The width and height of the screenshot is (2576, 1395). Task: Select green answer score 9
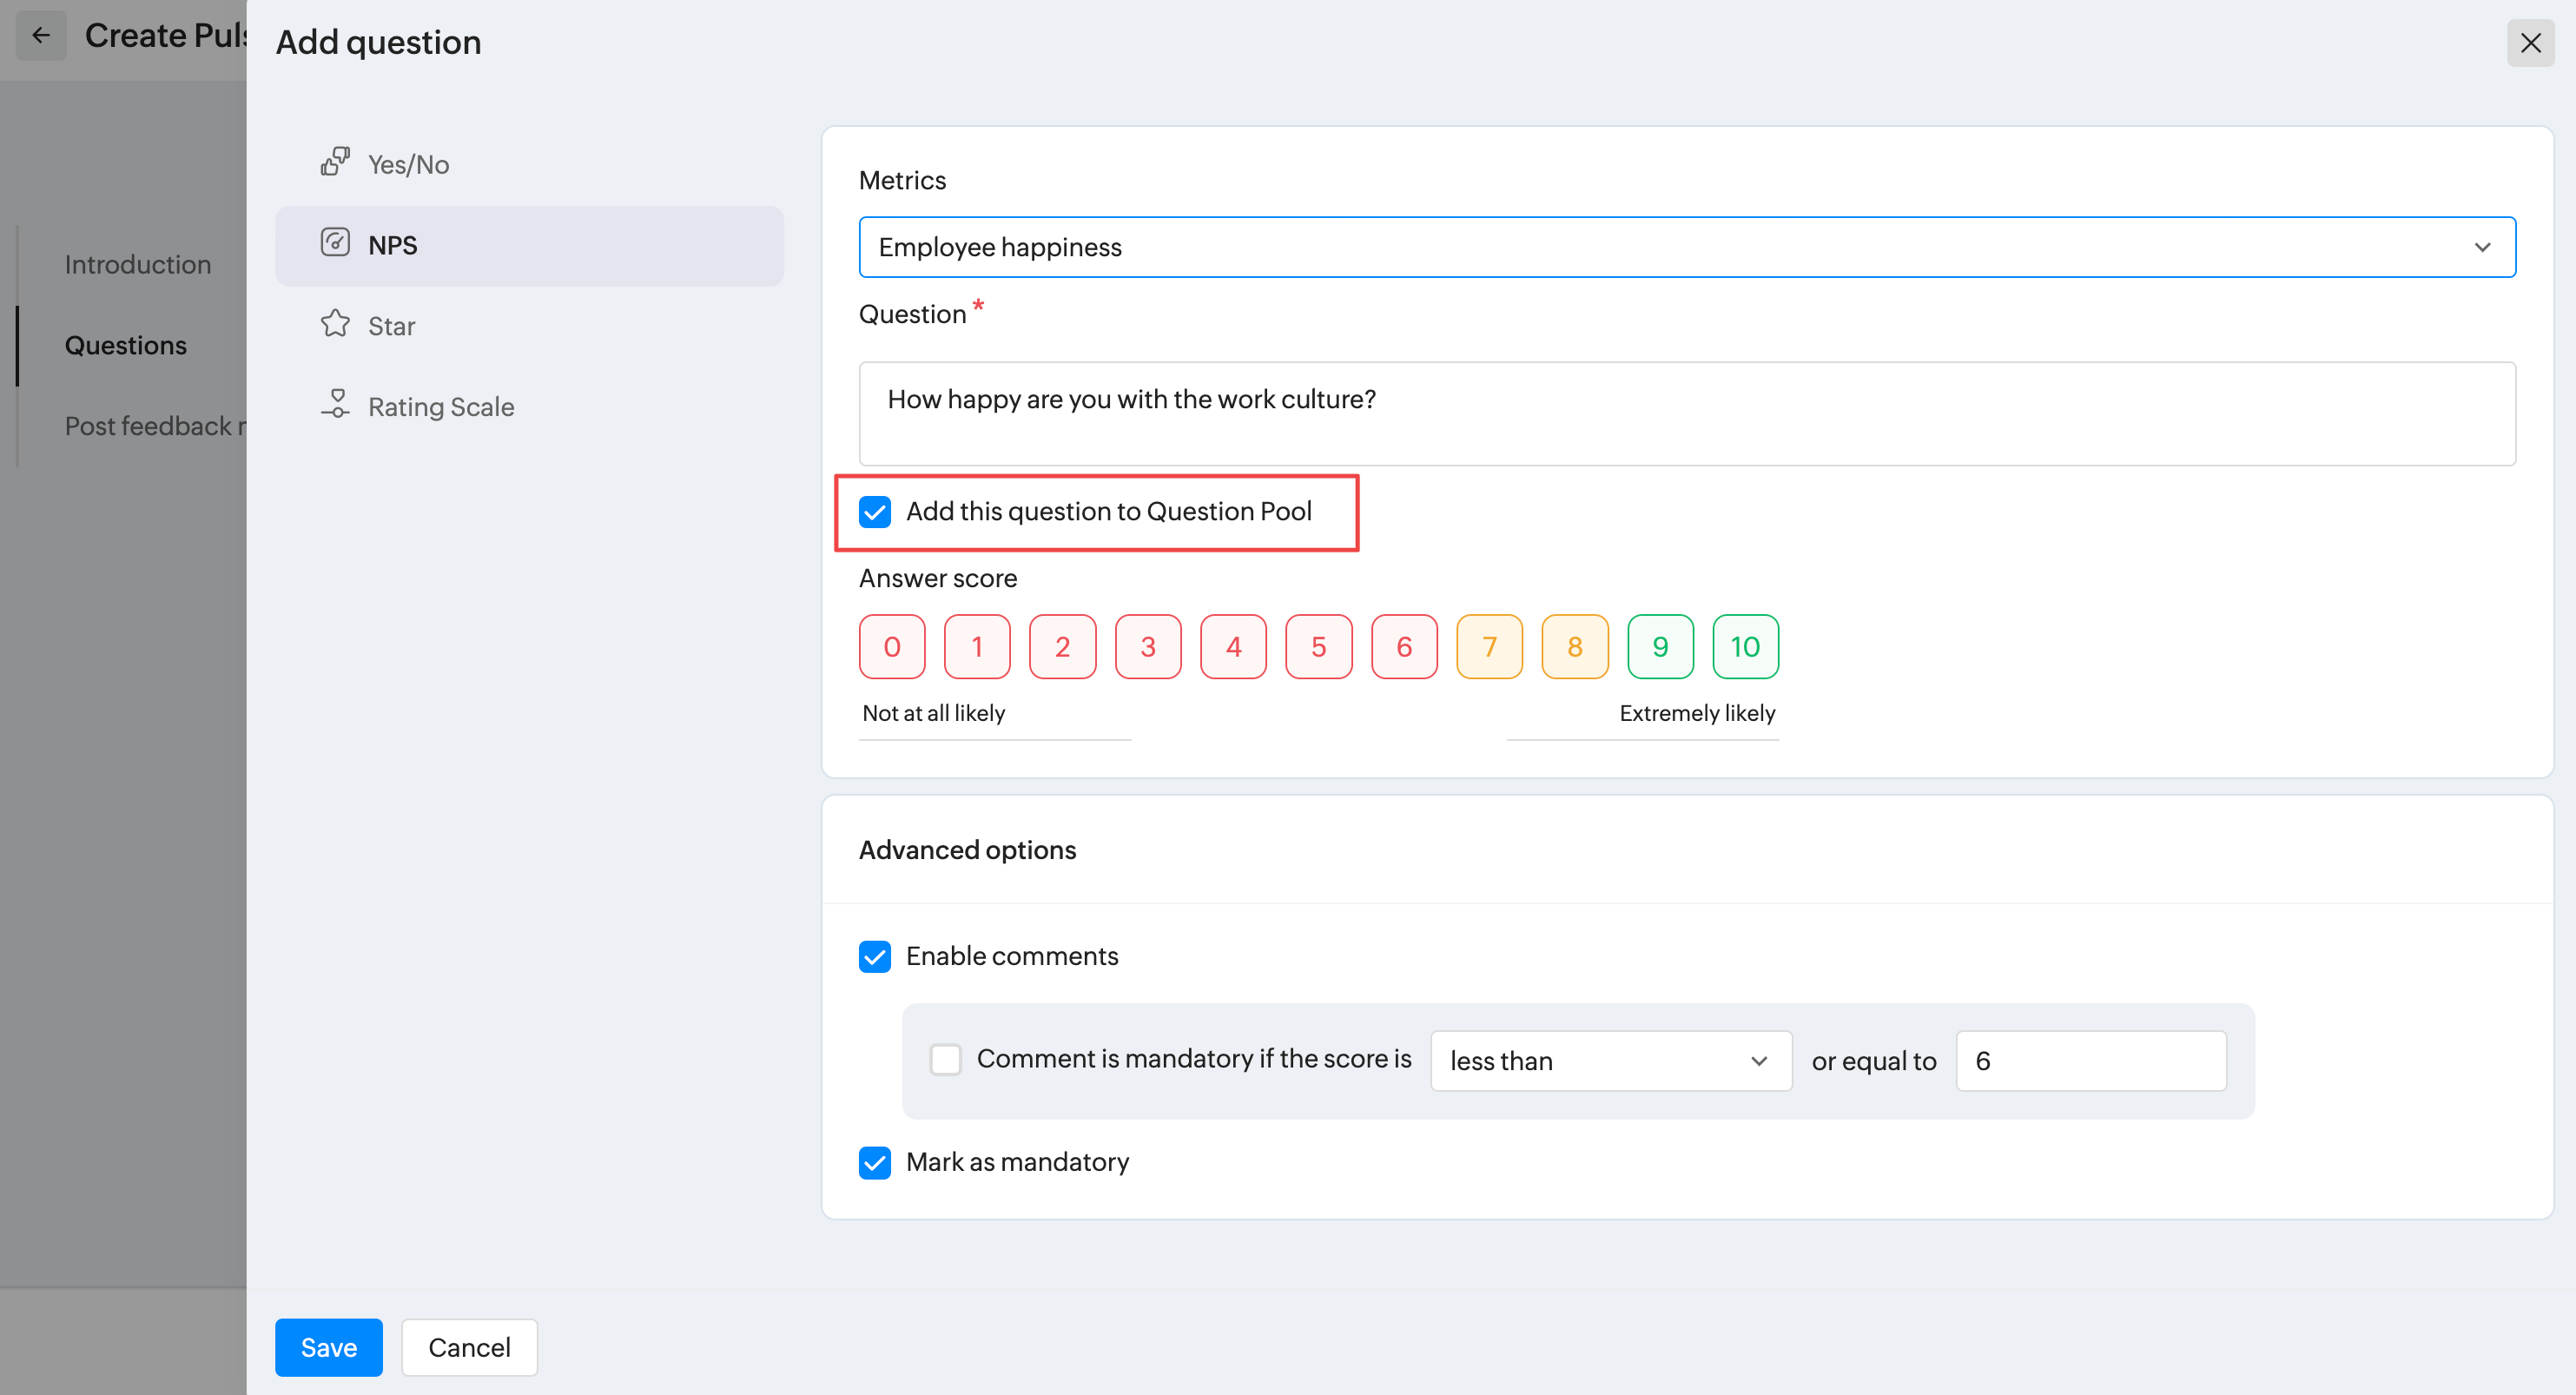(1660, 647)
